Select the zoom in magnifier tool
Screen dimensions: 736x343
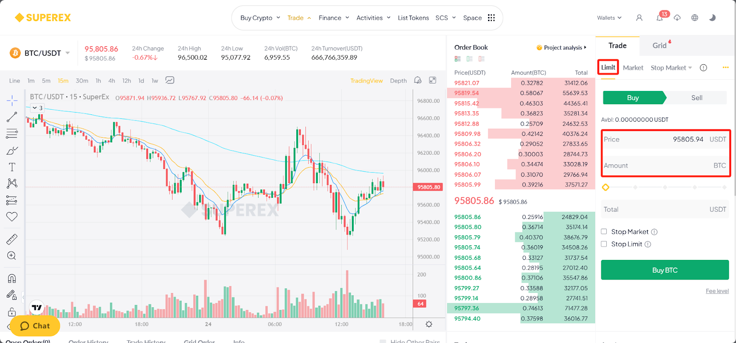pyautogui.click(x=12, y=256)
